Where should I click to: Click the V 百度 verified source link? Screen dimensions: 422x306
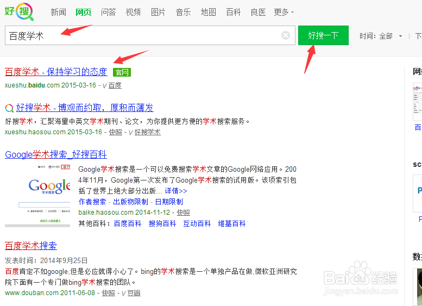(x=112, y=85)
